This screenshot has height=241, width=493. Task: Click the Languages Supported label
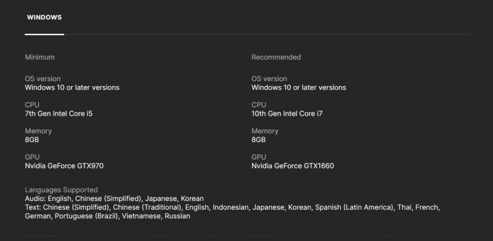point(61,190)
